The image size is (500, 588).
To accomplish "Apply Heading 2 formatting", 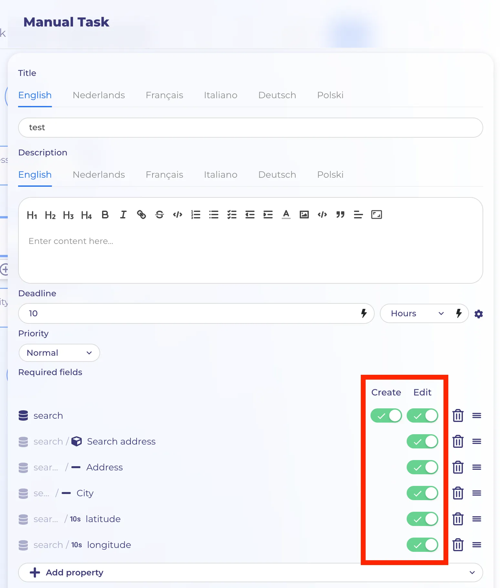I will (50, 215).
